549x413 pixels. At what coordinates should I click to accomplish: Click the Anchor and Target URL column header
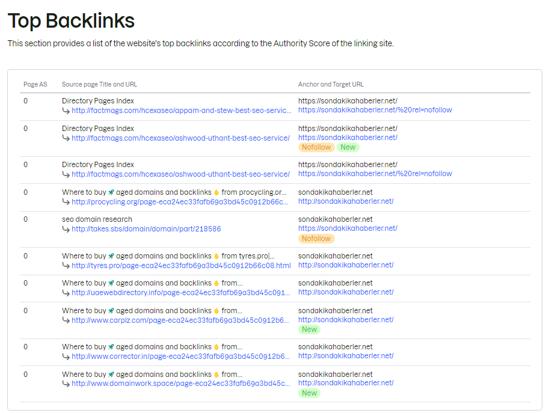pos(331,84)
